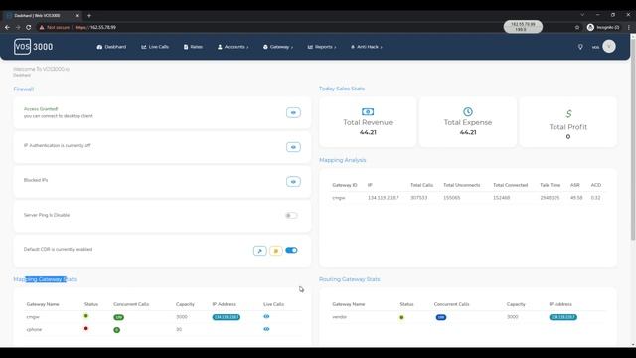The height and width of the screenshot is (358, 636).
Task: Open the Dashboard menu item
Action: coord(111,47)
